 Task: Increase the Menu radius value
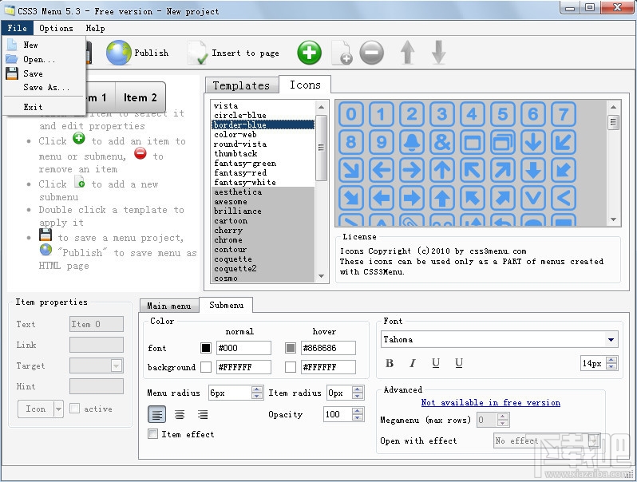[x=256, y=389]
